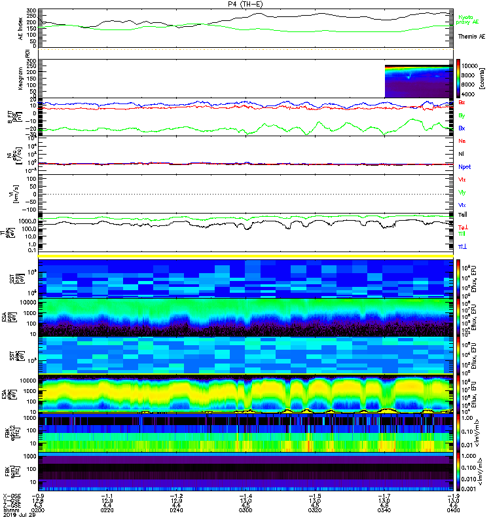
Task: Select the red Ne density legend label
Action: pos(462,141)
